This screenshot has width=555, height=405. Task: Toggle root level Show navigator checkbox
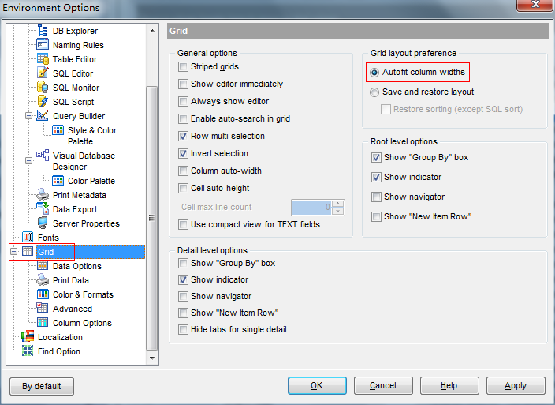377,197
